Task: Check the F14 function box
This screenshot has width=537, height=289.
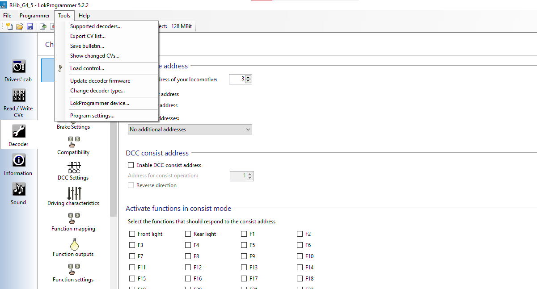Action: coord(300,268)
